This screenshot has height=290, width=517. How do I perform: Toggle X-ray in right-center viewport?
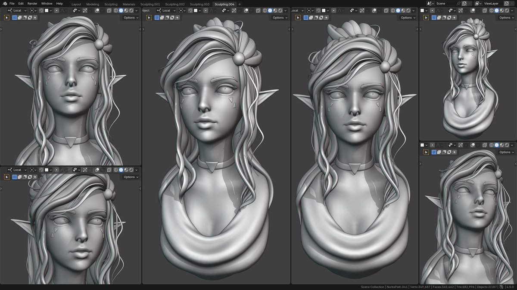point(386,11)
